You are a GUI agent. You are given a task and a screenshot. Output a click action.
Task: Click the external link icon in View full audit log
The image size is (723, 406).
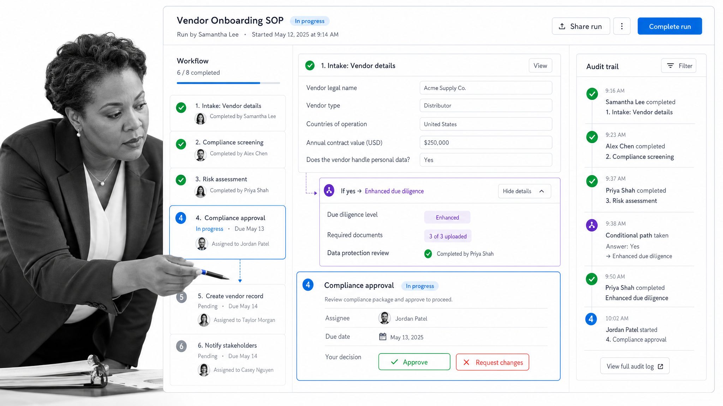point(661,367)
